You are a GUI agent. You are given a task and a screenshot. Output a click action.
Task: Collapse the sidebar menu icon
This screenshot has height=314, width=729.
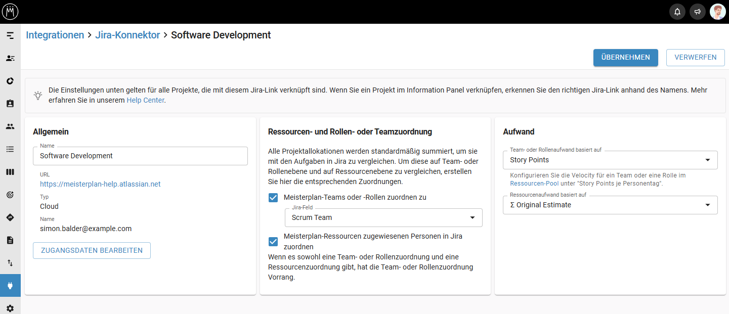click(x=10, y=35)
